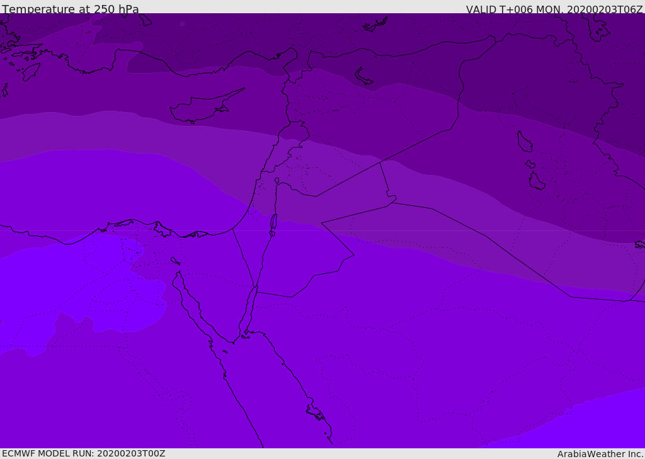Click the 'VALID T+006 MON. 20200203T06Z' label
Image resolution: width=645 pixels, height=459 pixels.
click(x=554, y=9)
